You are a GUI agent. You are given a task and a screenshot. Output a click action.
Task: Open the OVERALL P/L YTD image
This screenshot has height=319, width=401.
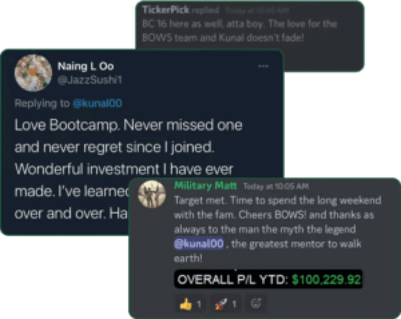268,279
